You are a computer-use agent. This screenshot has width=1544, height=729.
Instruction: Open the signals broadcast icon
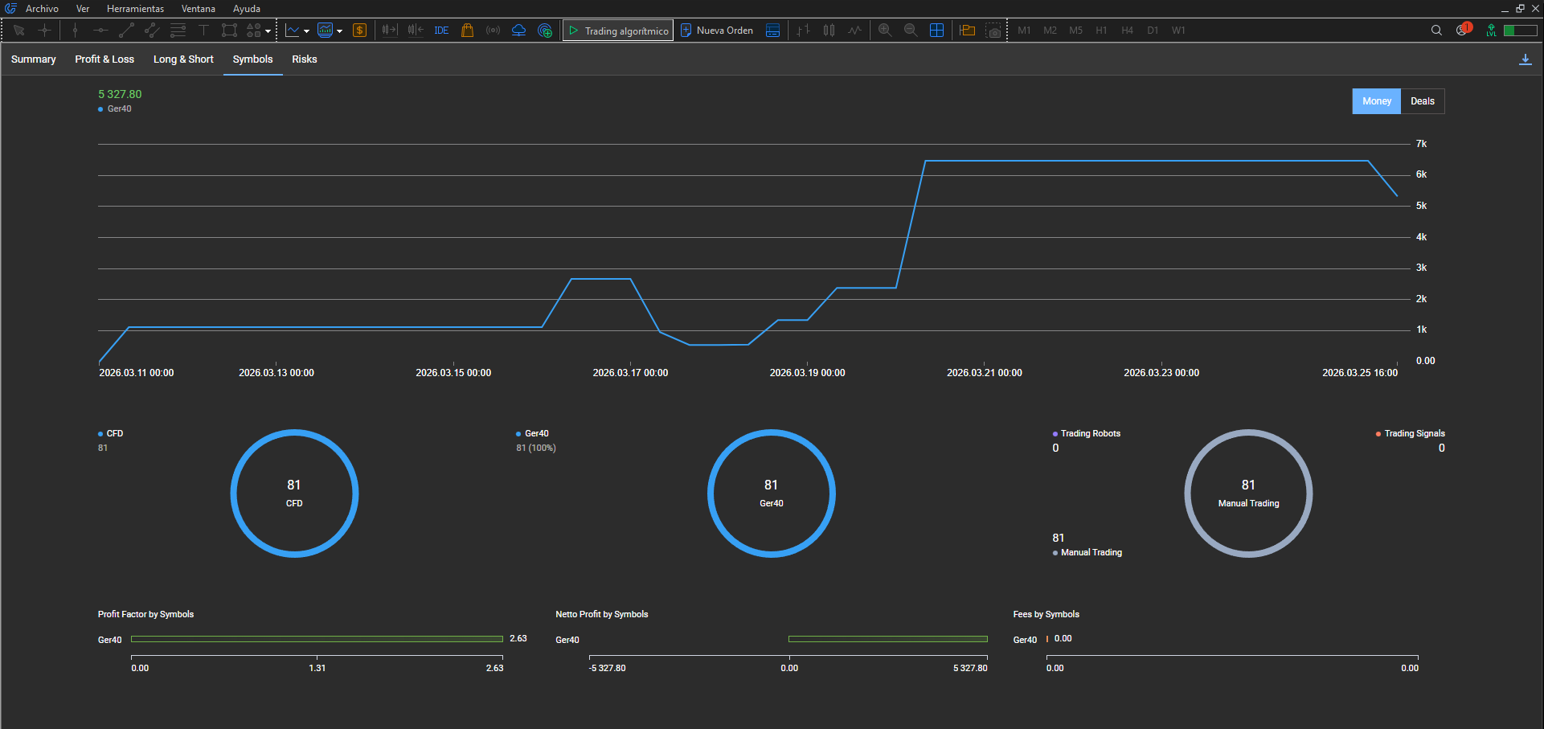[x=493, y=31]
